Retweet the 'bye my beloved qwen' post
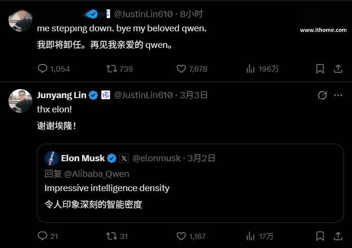This screenshot has width=352, height=248. pos(111,69)
